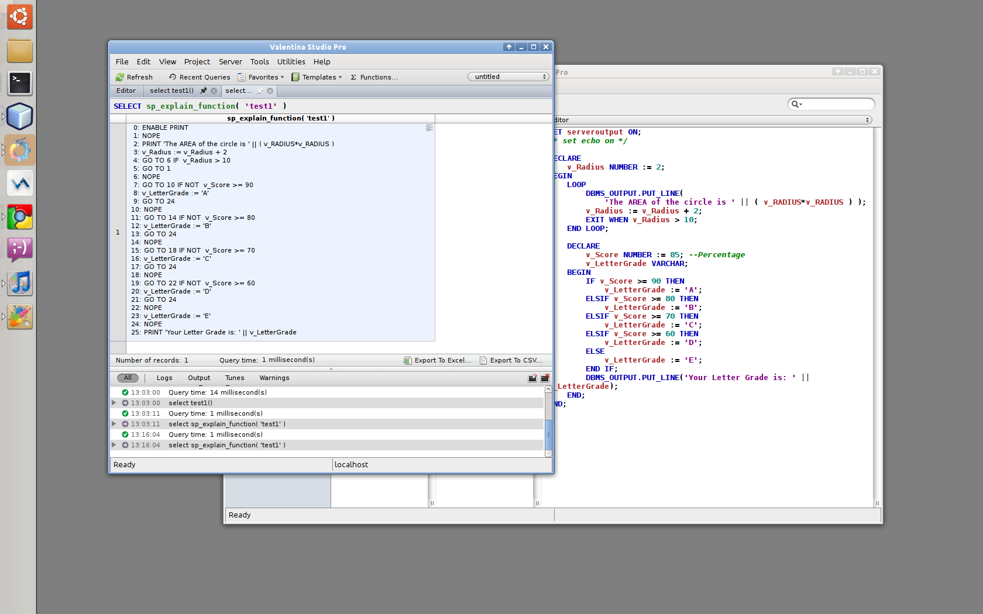Click the sigma Functions icon
The width and height of the screenshot is (983, 614).
(353, 77)
